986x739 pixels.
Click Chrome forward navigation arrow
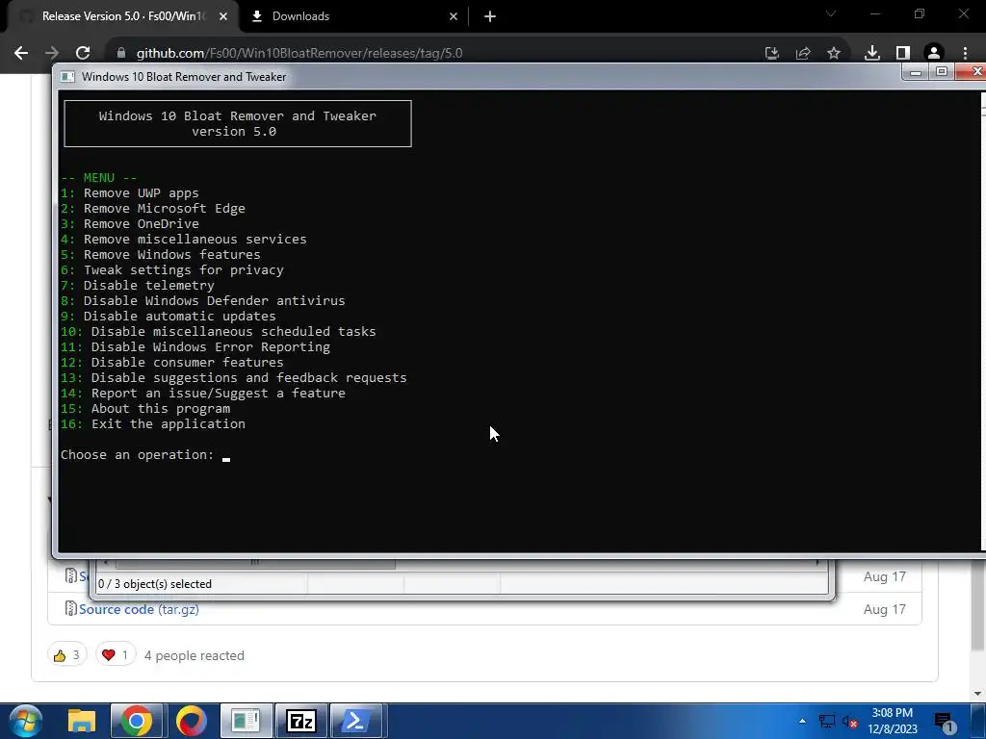[52, 54]
